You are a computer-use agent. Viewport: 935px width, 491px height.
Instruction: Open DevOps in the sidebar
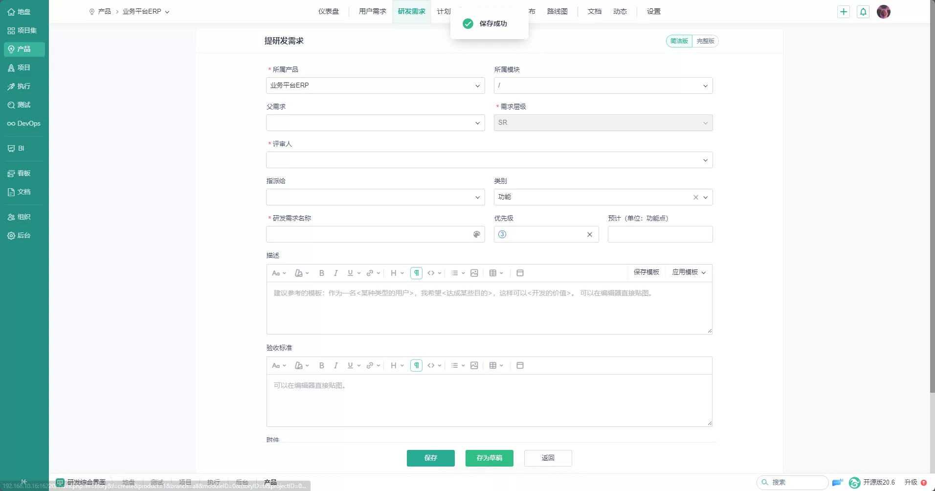pos(24,123)
